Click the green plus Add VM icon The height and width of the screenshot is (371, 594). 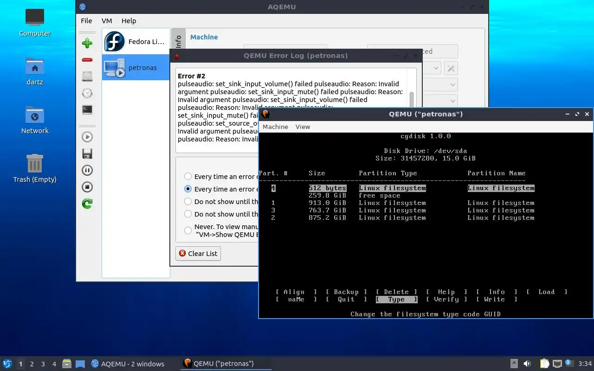click(x=87, y=44)
